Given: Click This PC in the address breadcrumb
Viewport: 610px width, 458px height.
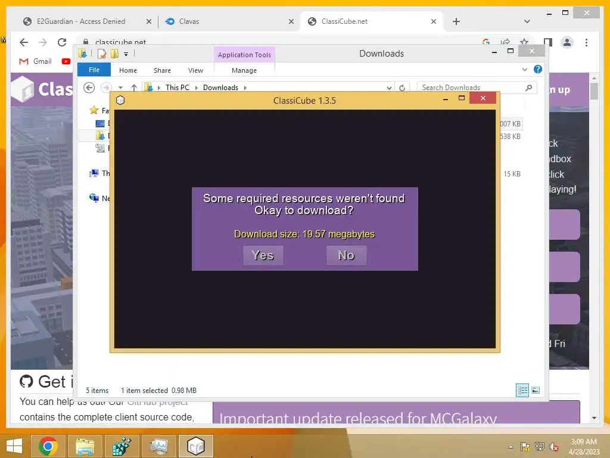Looking at the screenshot, I should pyautogui.click(x=178, y=88).
